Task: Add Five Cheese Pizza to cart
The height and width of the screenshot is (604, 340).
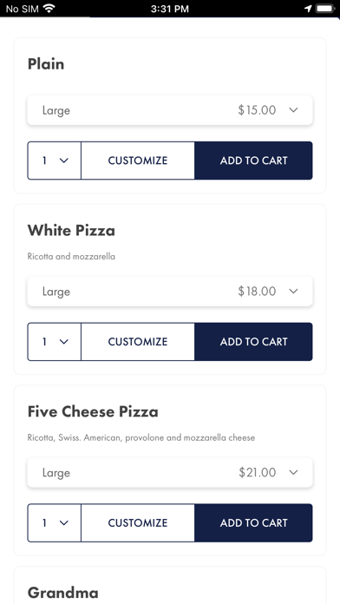Action: 253,522
